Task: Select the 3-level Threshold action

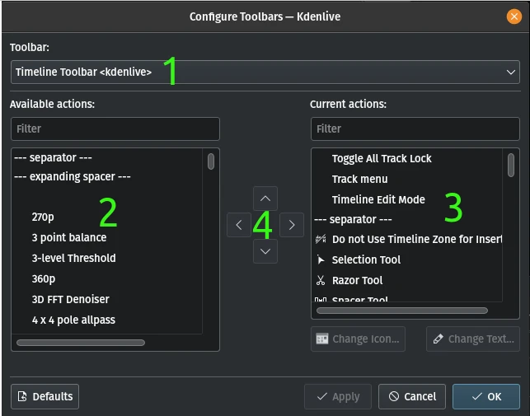Action: (x=73, y=258)
